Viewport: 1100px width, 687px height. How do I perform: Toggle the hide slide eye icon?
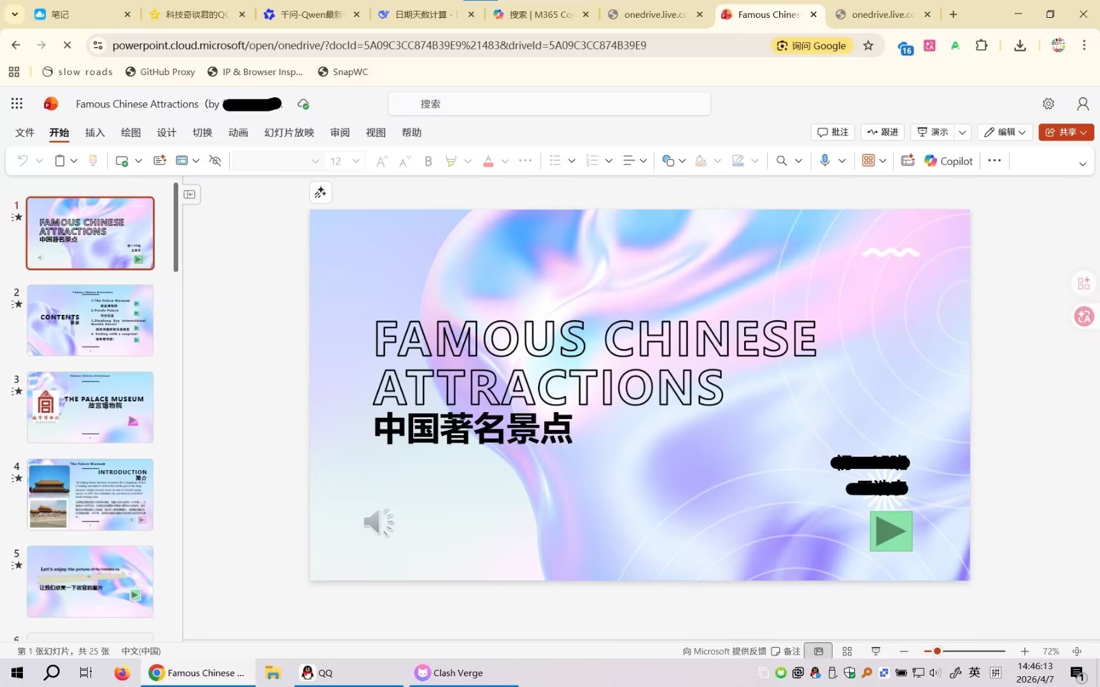pos(215,161)
